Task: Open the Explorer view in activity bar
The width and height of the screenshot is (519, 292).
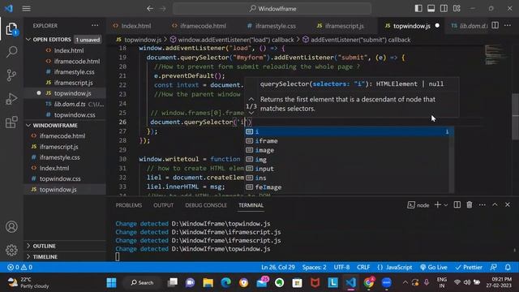Action: coord(12,29)
